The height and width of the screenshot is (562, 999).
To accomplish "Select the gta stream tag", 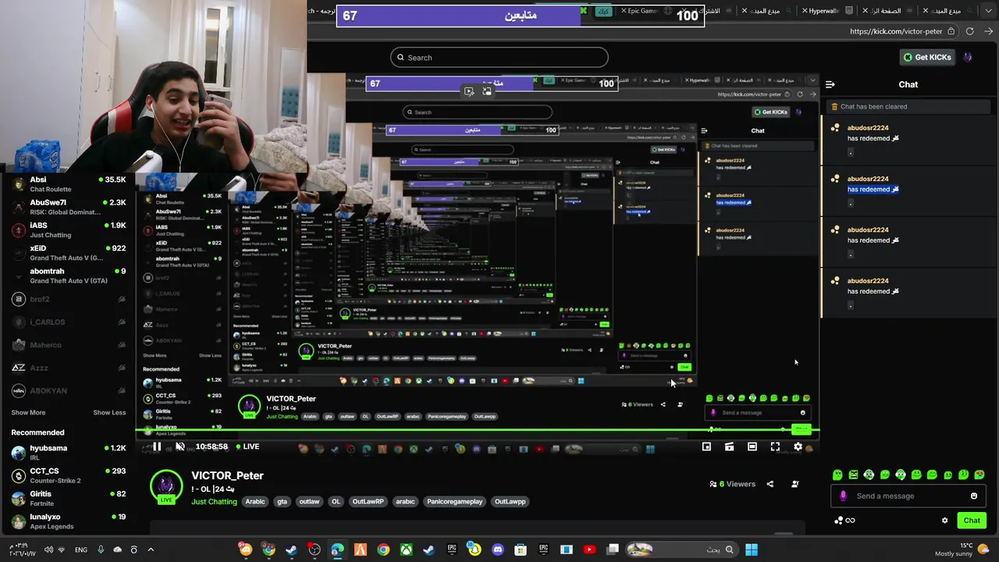I will click(x=282, y=502).
